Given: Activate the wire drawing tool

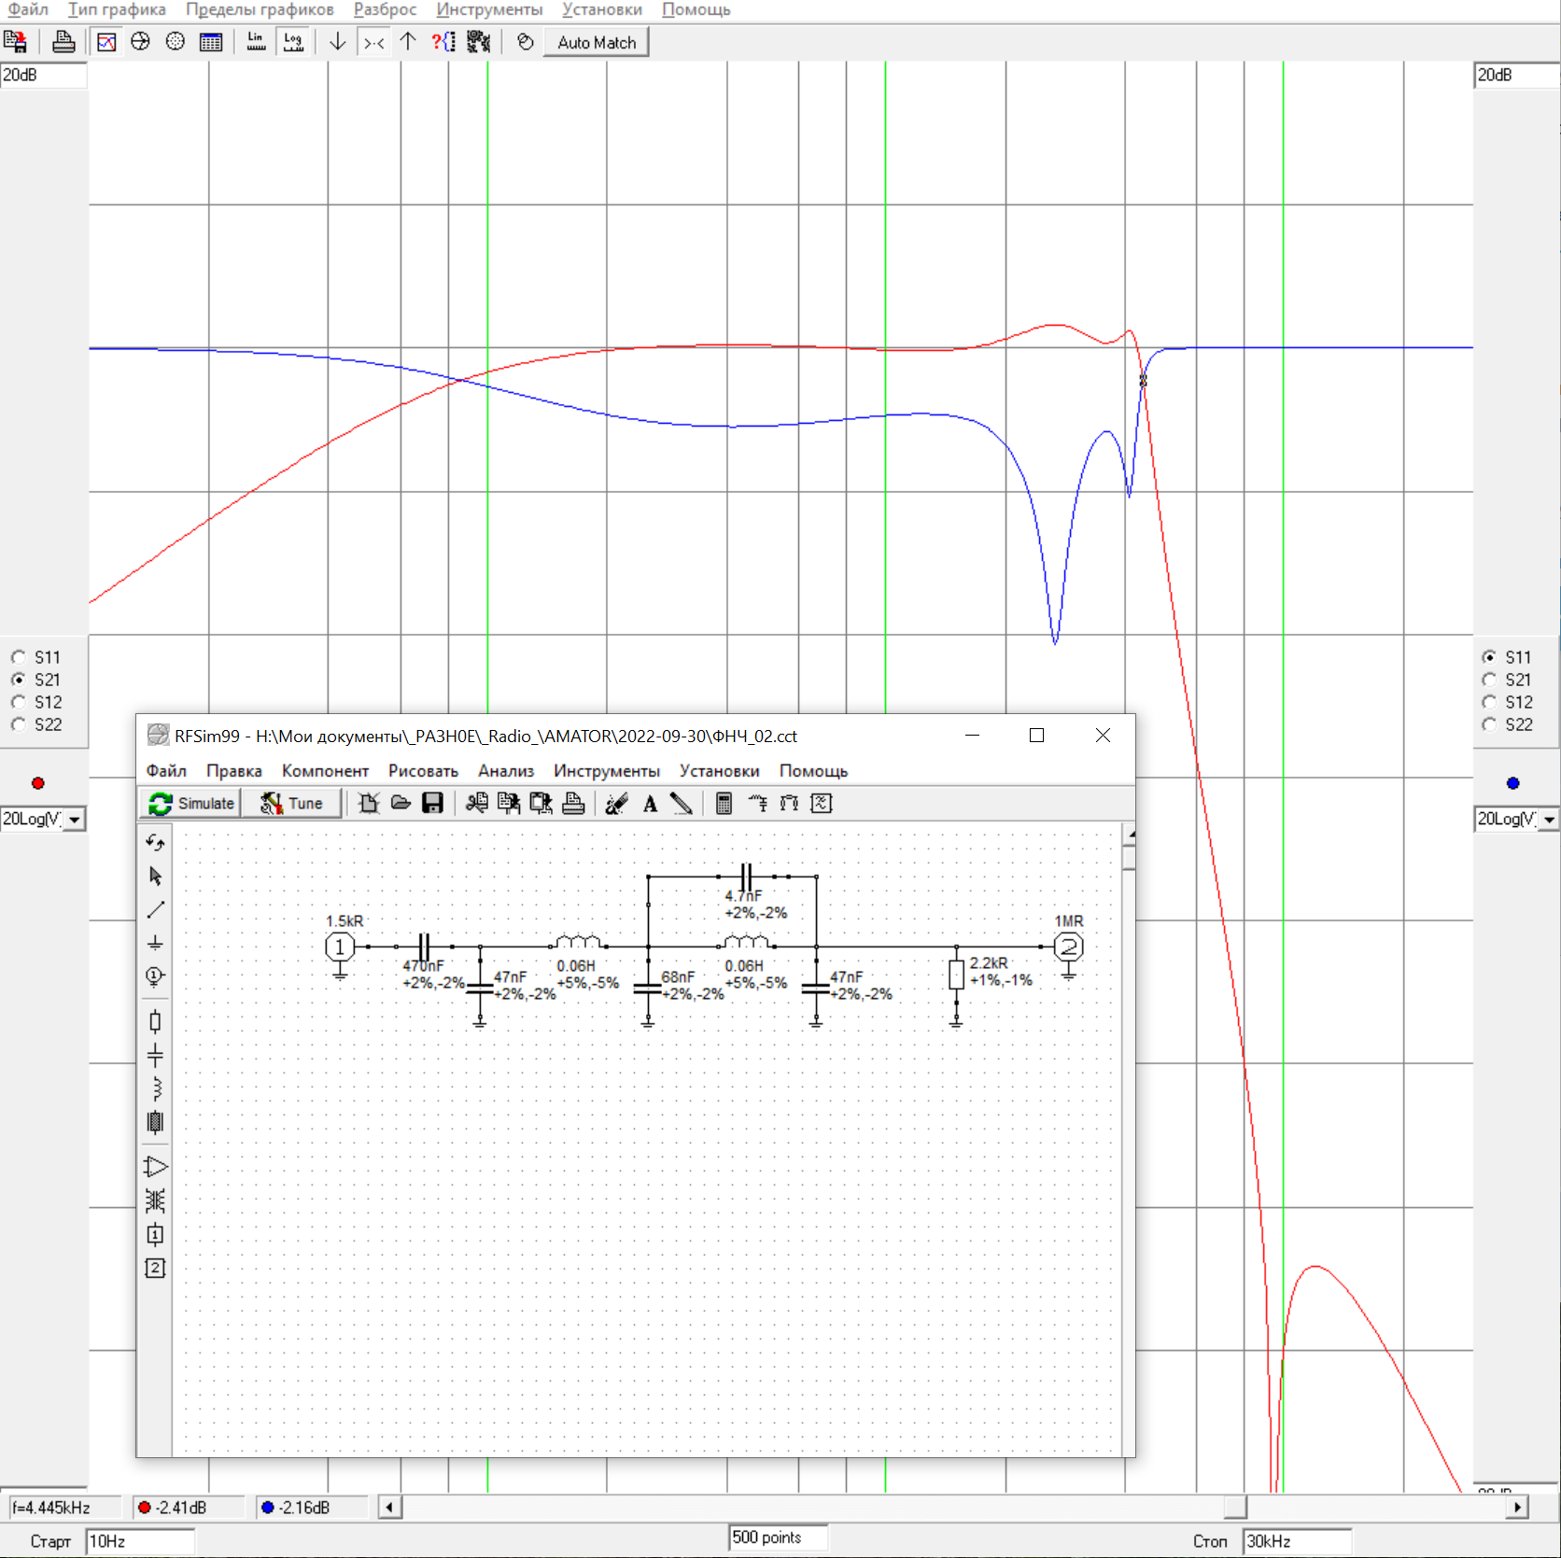Looking at the screenshot, I should (x=155, y=909).
